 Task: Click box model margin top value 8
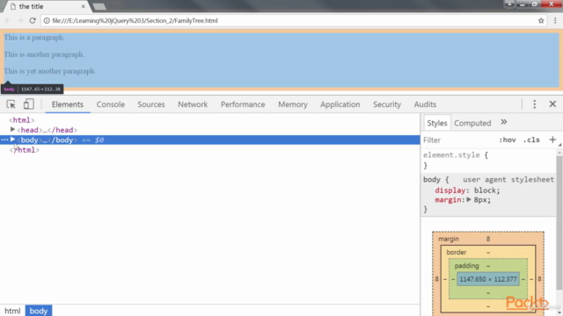pyautogui.click(x=488, y=239)
